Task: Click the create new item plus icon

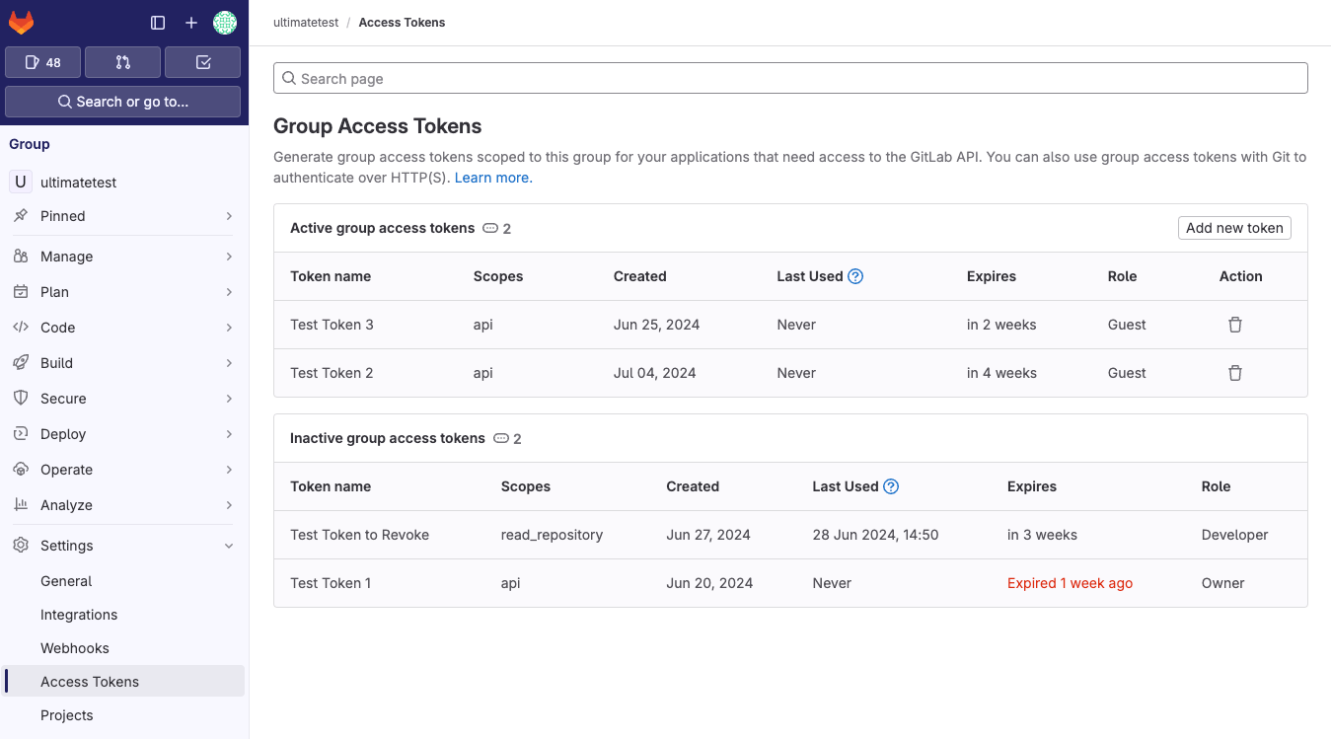Action: pos(191,22)
